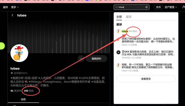Image resolution: width=185 pixels, height=106 pixels.
Task: Click the 'tvbee • 3 小时前' timestamp text
Action: coord(129,45)
